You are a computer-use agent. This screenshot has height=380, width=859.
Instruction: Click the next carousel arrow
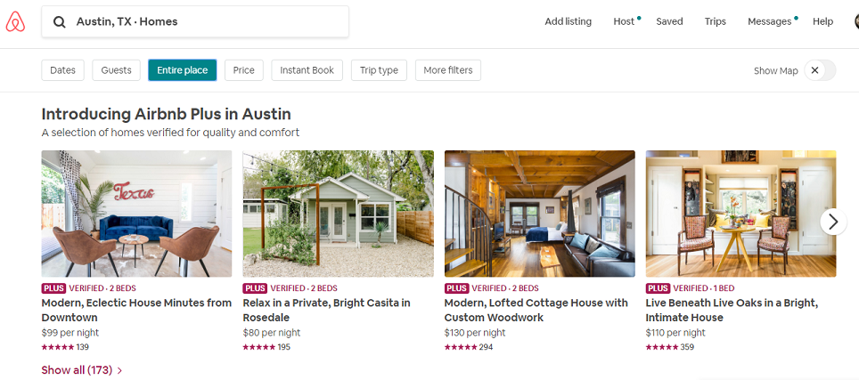[832, 222]
